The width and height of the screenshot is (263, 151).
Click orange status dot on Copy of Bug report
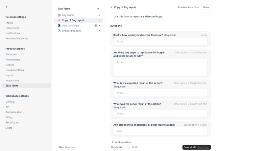[x=99, y=20]
